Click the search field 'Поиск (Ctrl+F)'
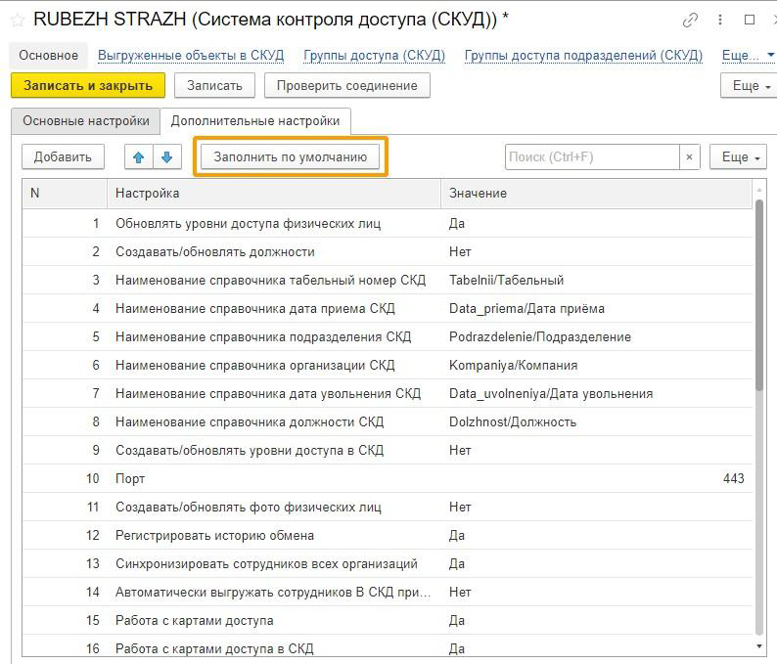 point(591,156)
